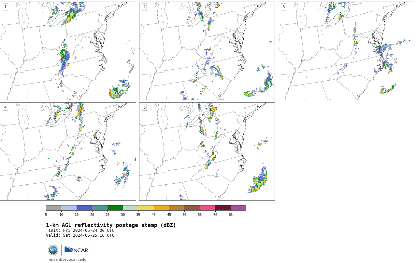Click the teal 20-25 dBZ swatch
This screenshot has width=417, height=263.
coord(100,208)
